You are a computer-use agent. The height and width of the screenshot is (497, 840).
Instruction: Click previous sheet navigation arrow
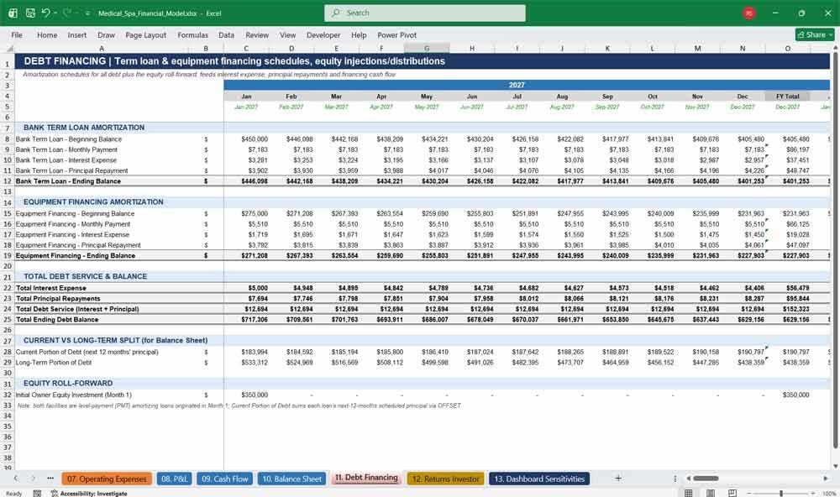[15, 479]
